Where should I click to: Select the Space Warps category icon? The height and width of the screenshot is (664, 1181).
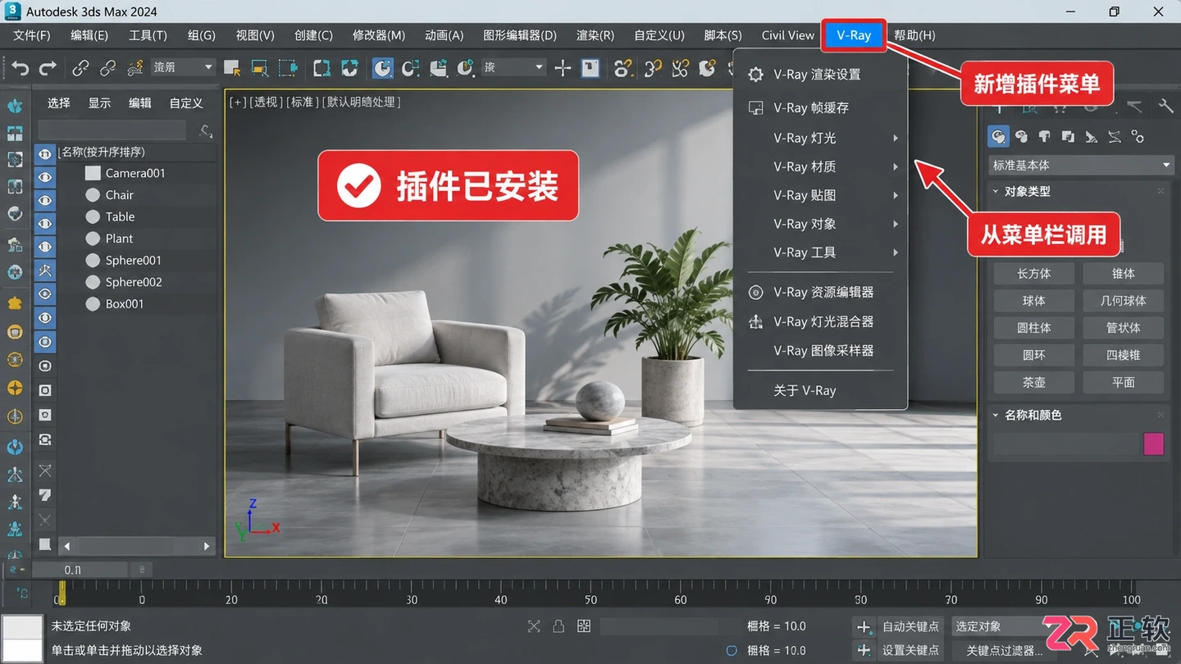pyautogui.click(x=1115, y=136)
